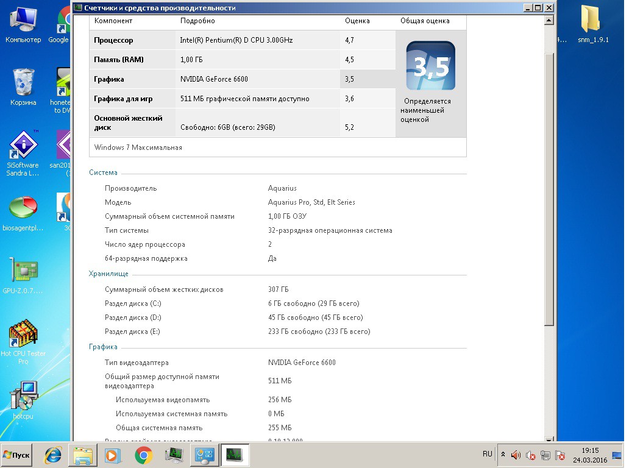Open the volume speaker tray icon

tap(516, 455)
